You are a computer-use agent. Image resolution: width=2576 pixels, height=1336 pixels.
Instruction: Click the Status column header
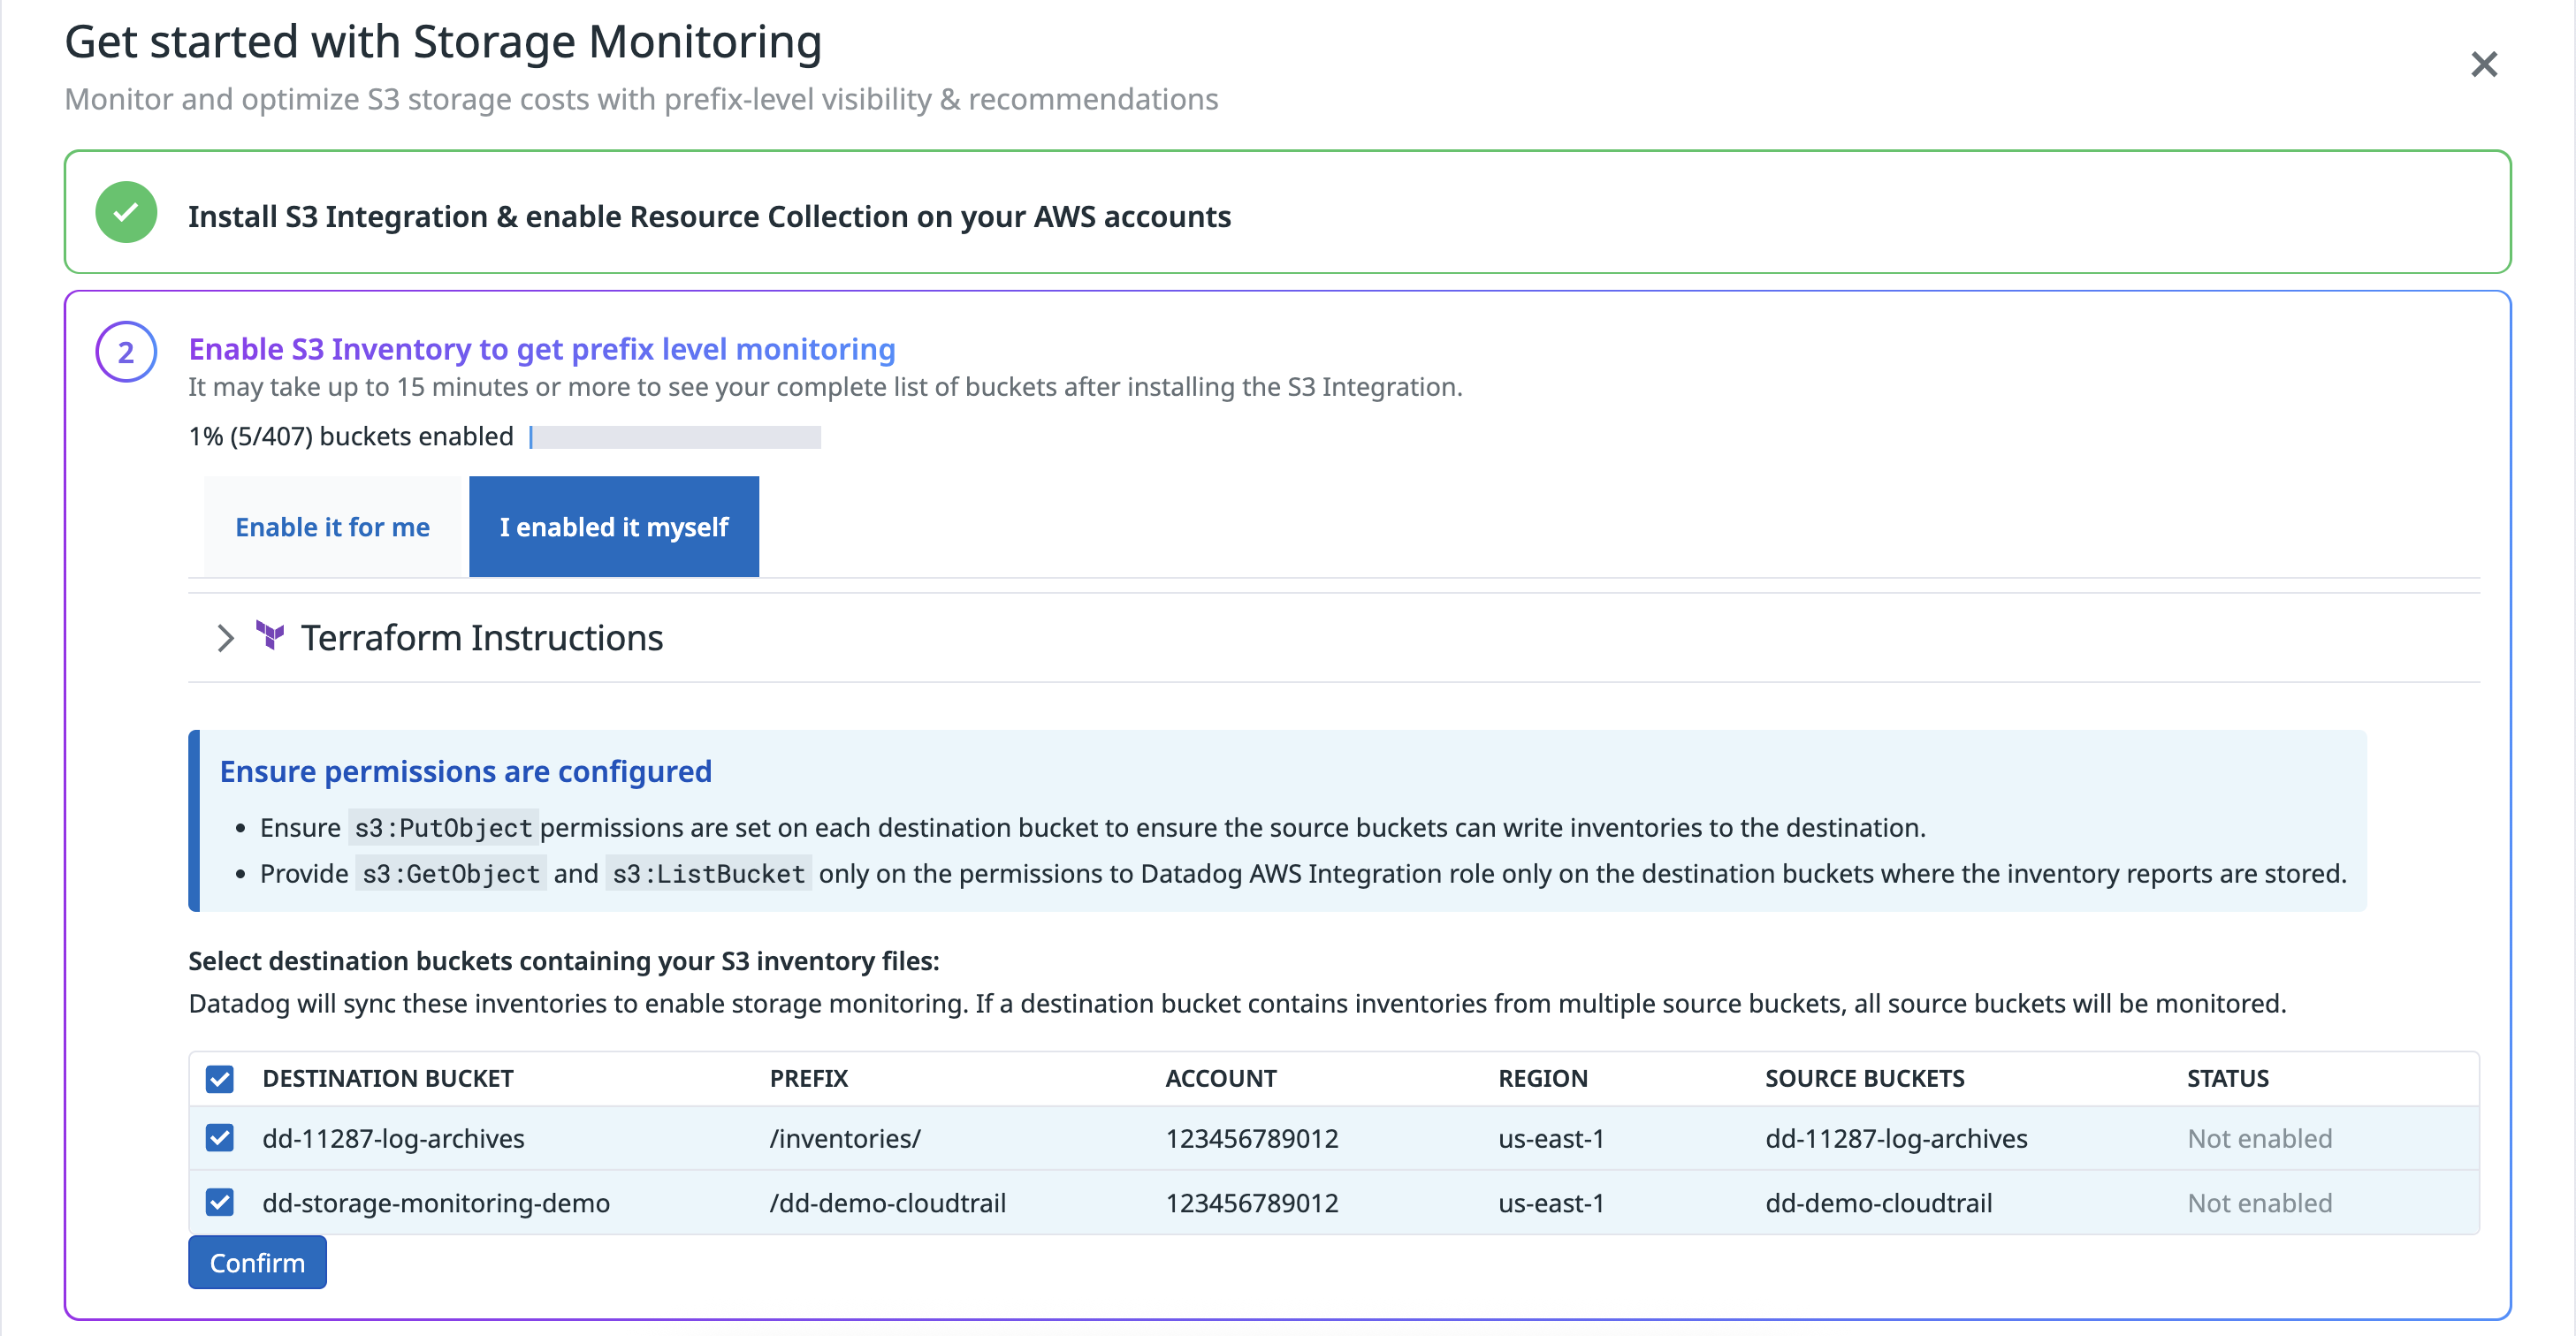(x=2227, y=1078)
